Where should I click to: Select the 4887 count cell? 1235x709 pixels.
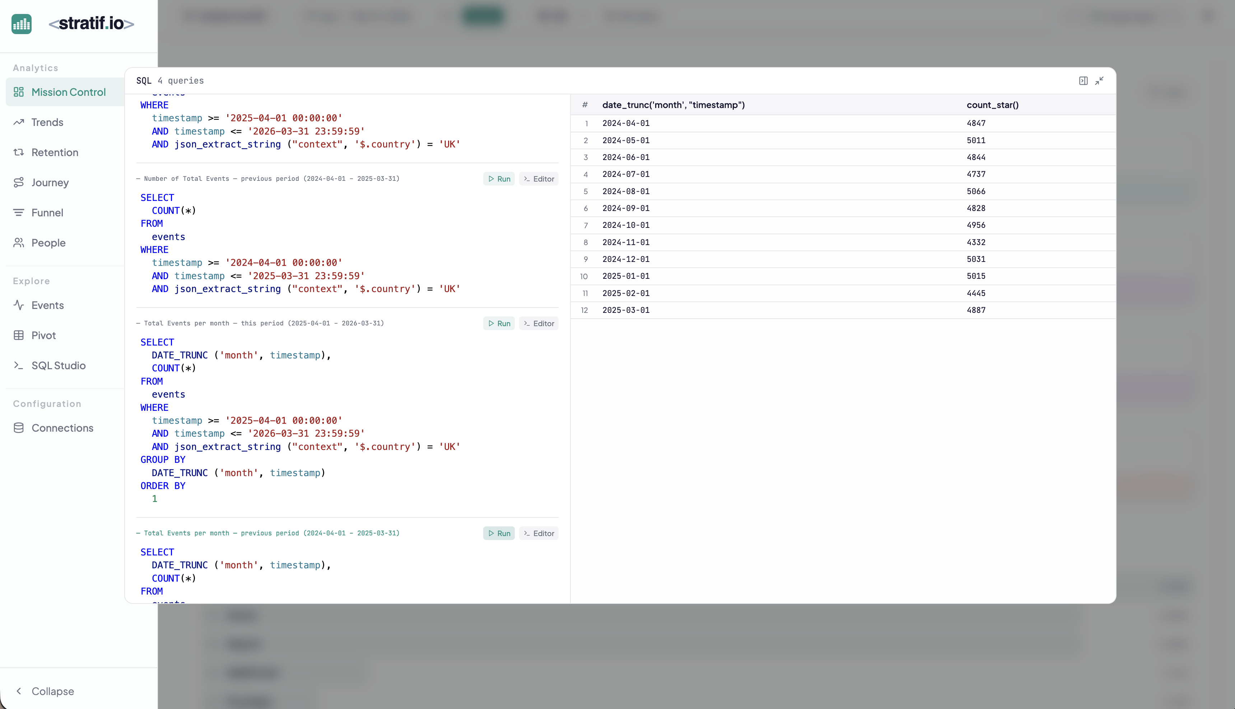pos(976,310)
